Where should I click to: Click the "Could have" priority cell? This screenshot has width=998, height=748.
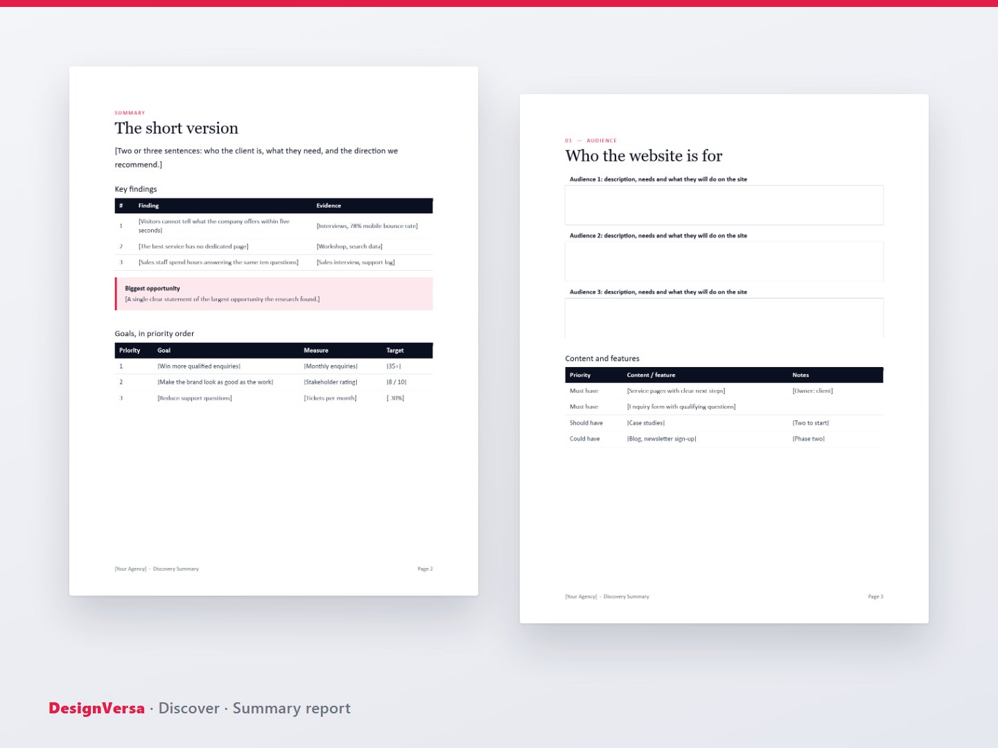585,439
